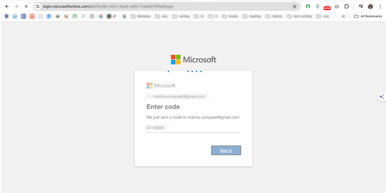Open the books bookmarks folder
Image resolution: width=386 pixels, height=193 pixels.
(230, 16)
